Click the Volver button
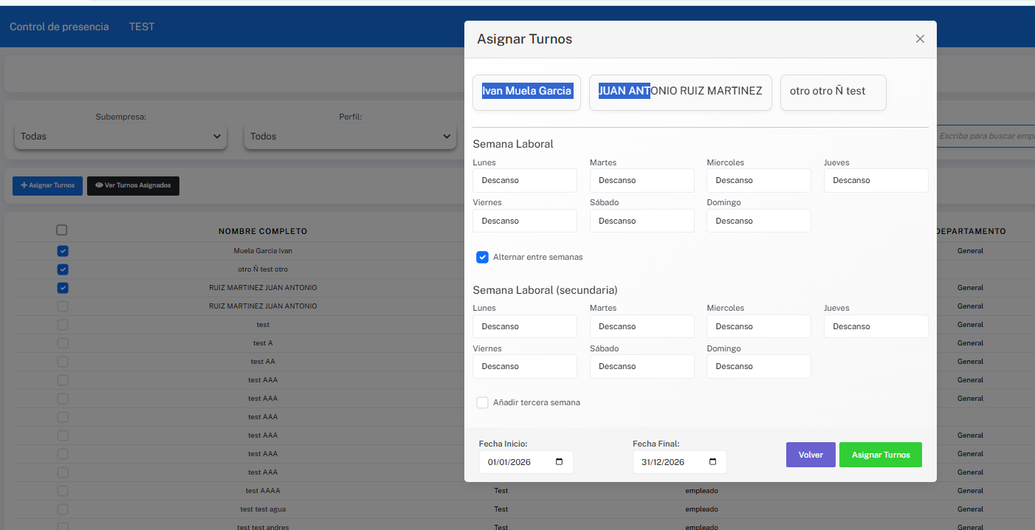Image resolution: width=1035 pixels, height=530 pixels. [x=810, y=455]
